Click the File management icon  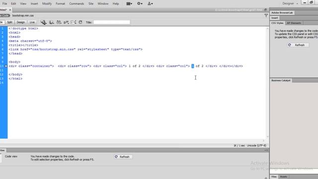59,22
